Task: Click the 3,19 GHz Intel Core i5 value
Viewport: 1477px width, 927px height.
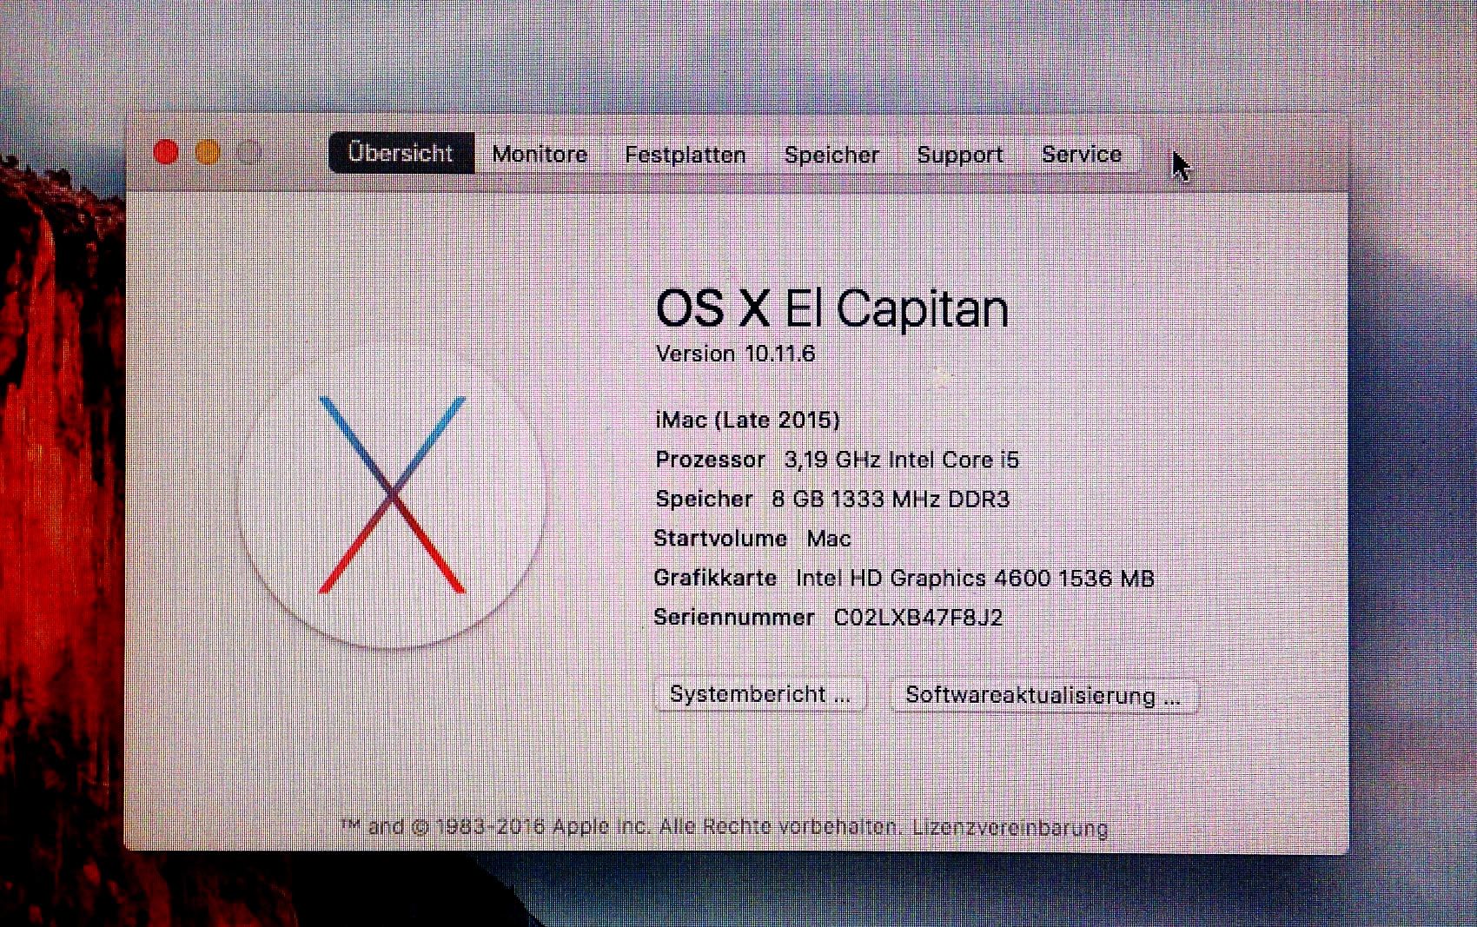Action: pos(901,460)
